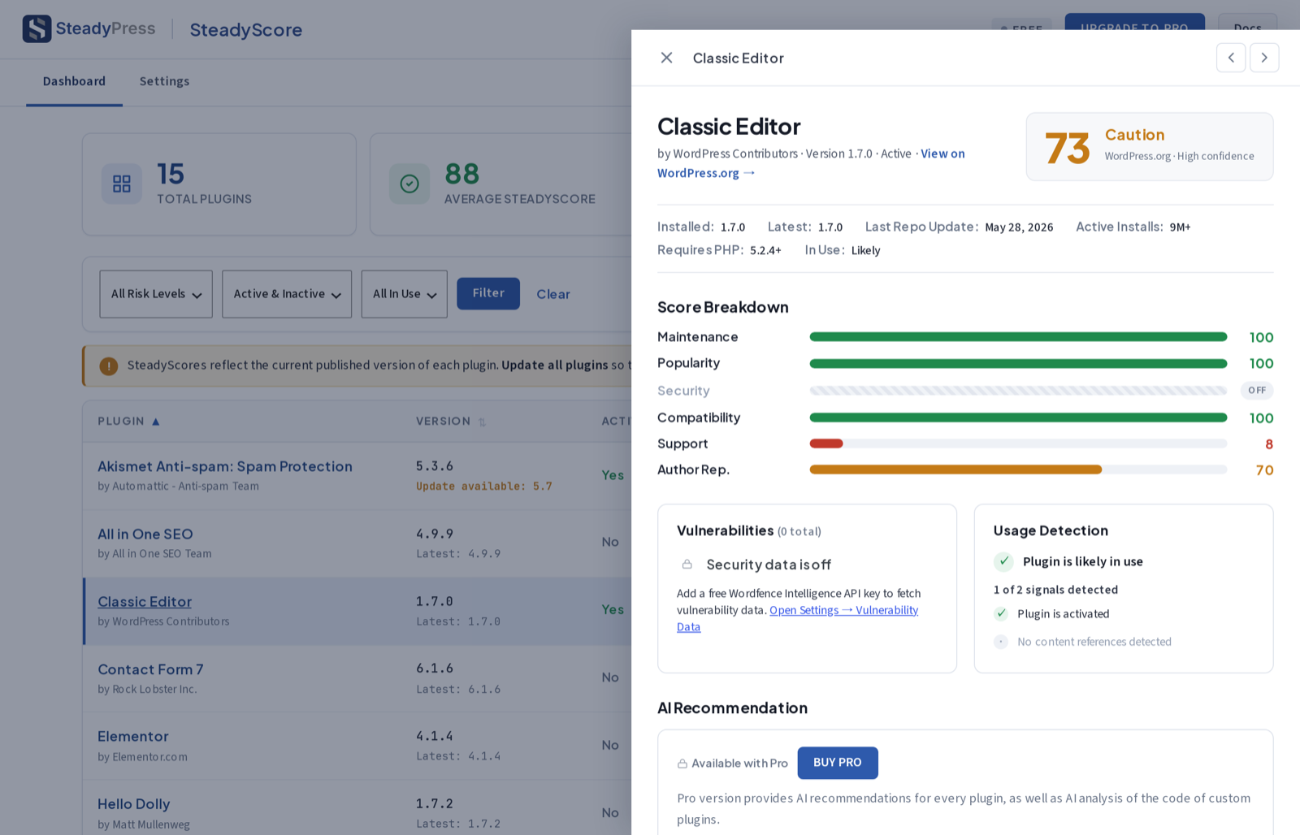Click the PLUGIN column header
The height and width of the screenshot is (835, 1300).
pos(121,422)
